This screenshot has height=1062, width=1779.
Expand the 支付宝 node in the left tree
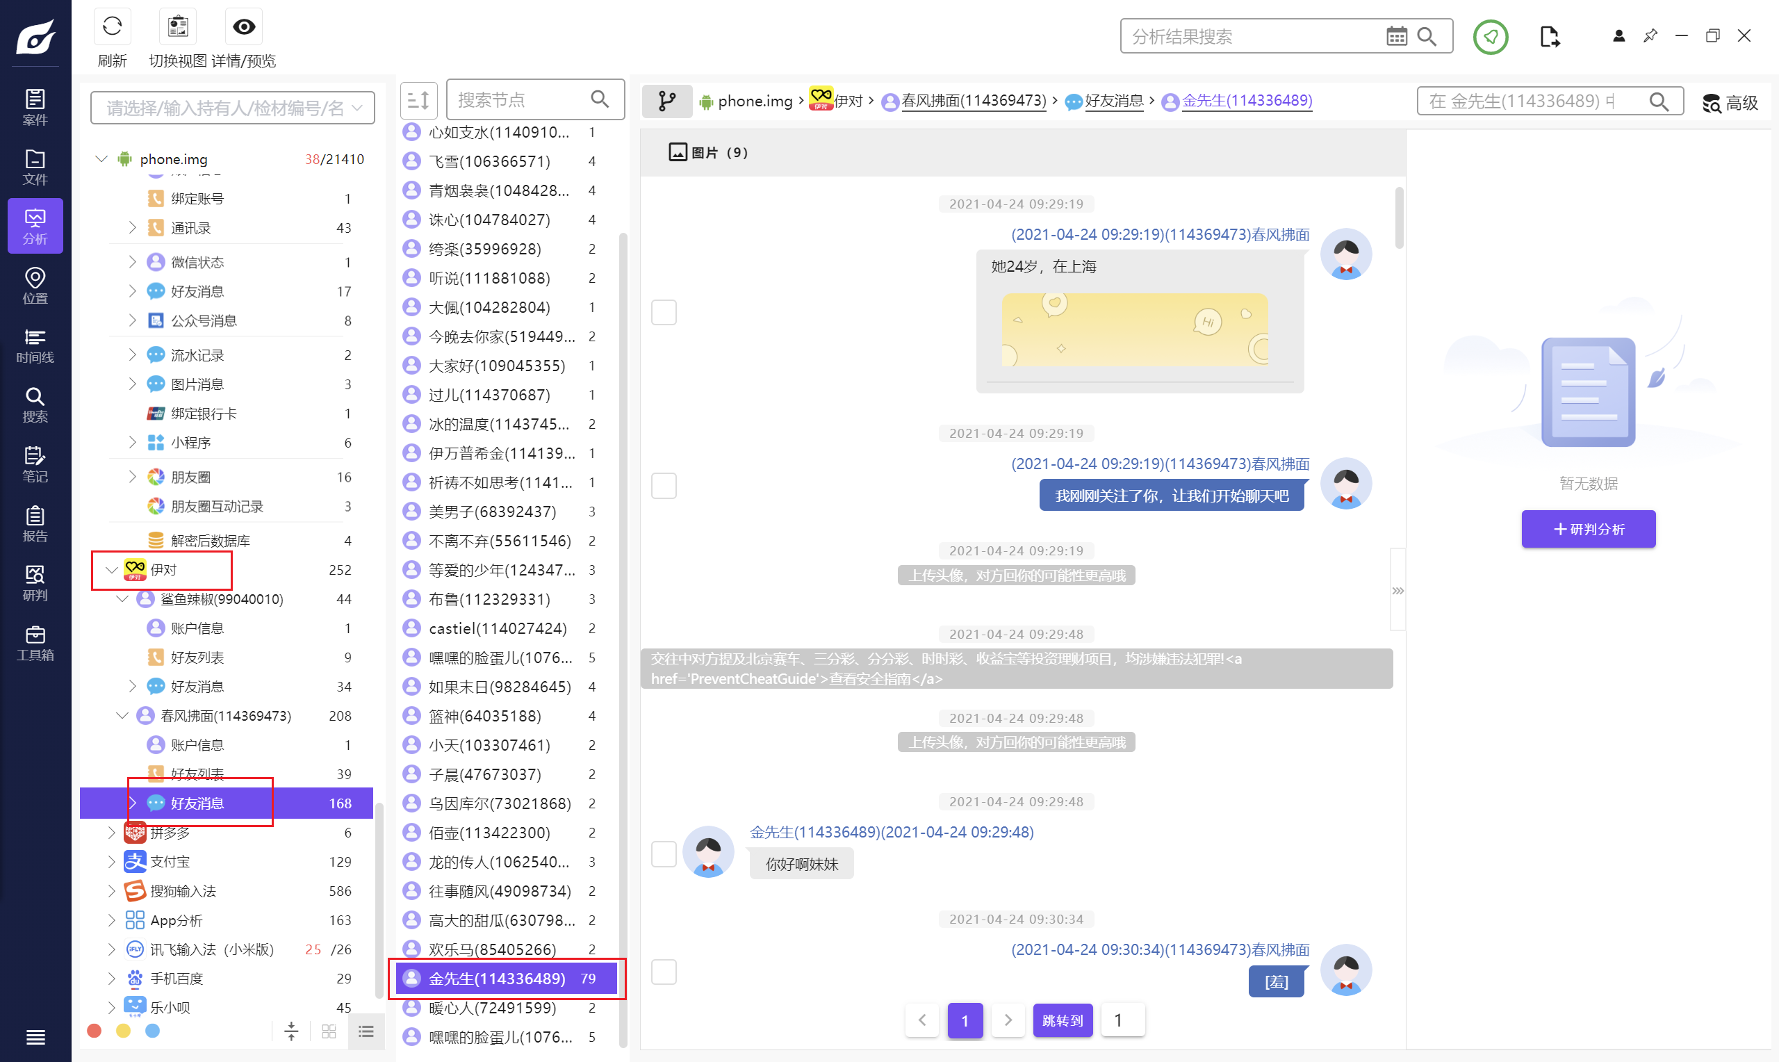click(x=112, y=861)
